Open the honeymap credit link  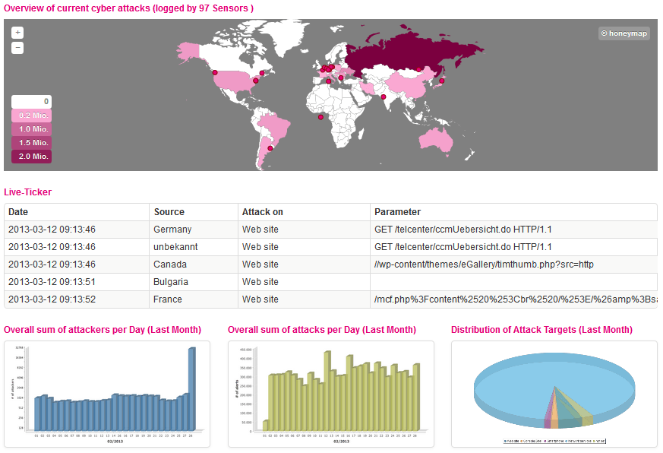point(624,33)
